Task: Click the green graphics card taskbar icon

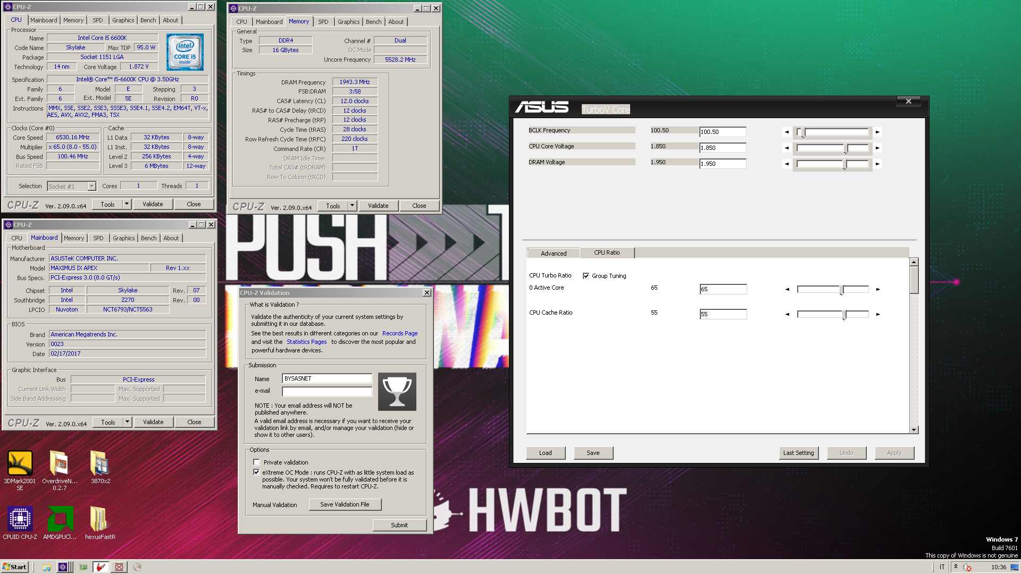Action: (83, 567)
